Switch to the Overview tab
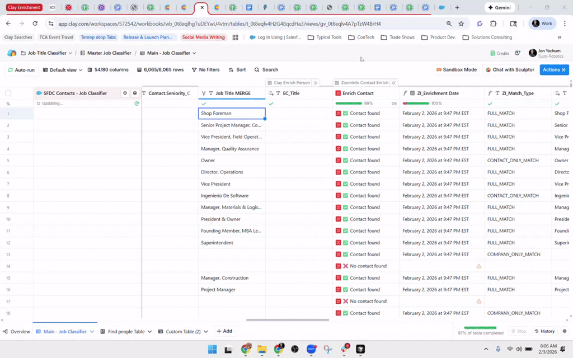Screen dimensions: 573x358 click(x=17, y=332)
